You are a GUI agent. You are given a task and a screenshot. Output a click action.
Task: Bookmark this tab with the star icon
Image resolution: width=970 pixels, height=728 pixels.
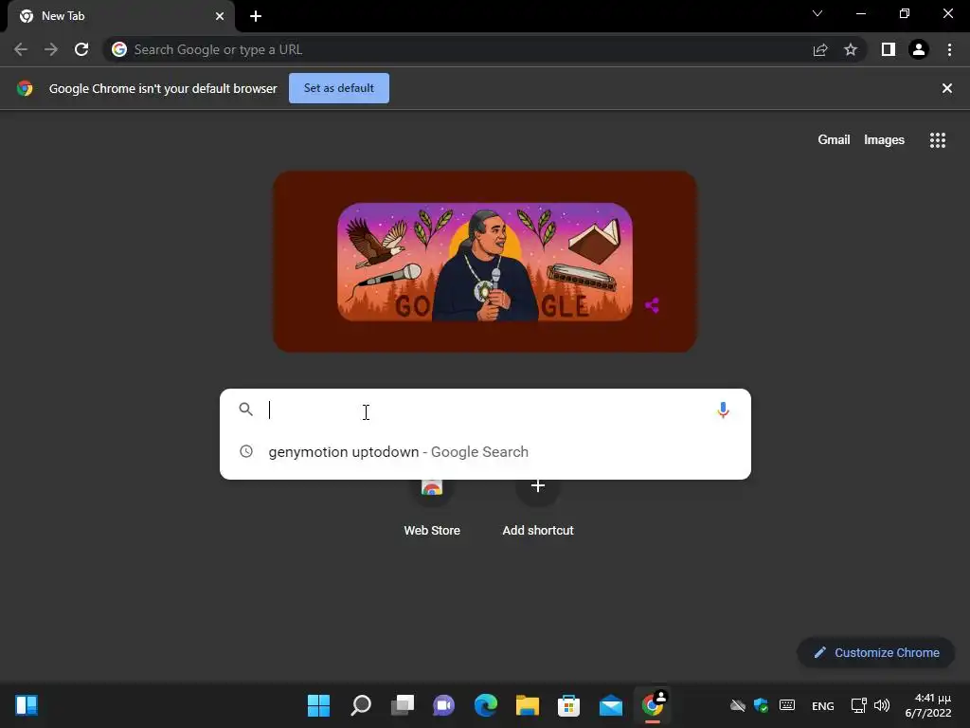pyautogui.click(x=851, y=49)
